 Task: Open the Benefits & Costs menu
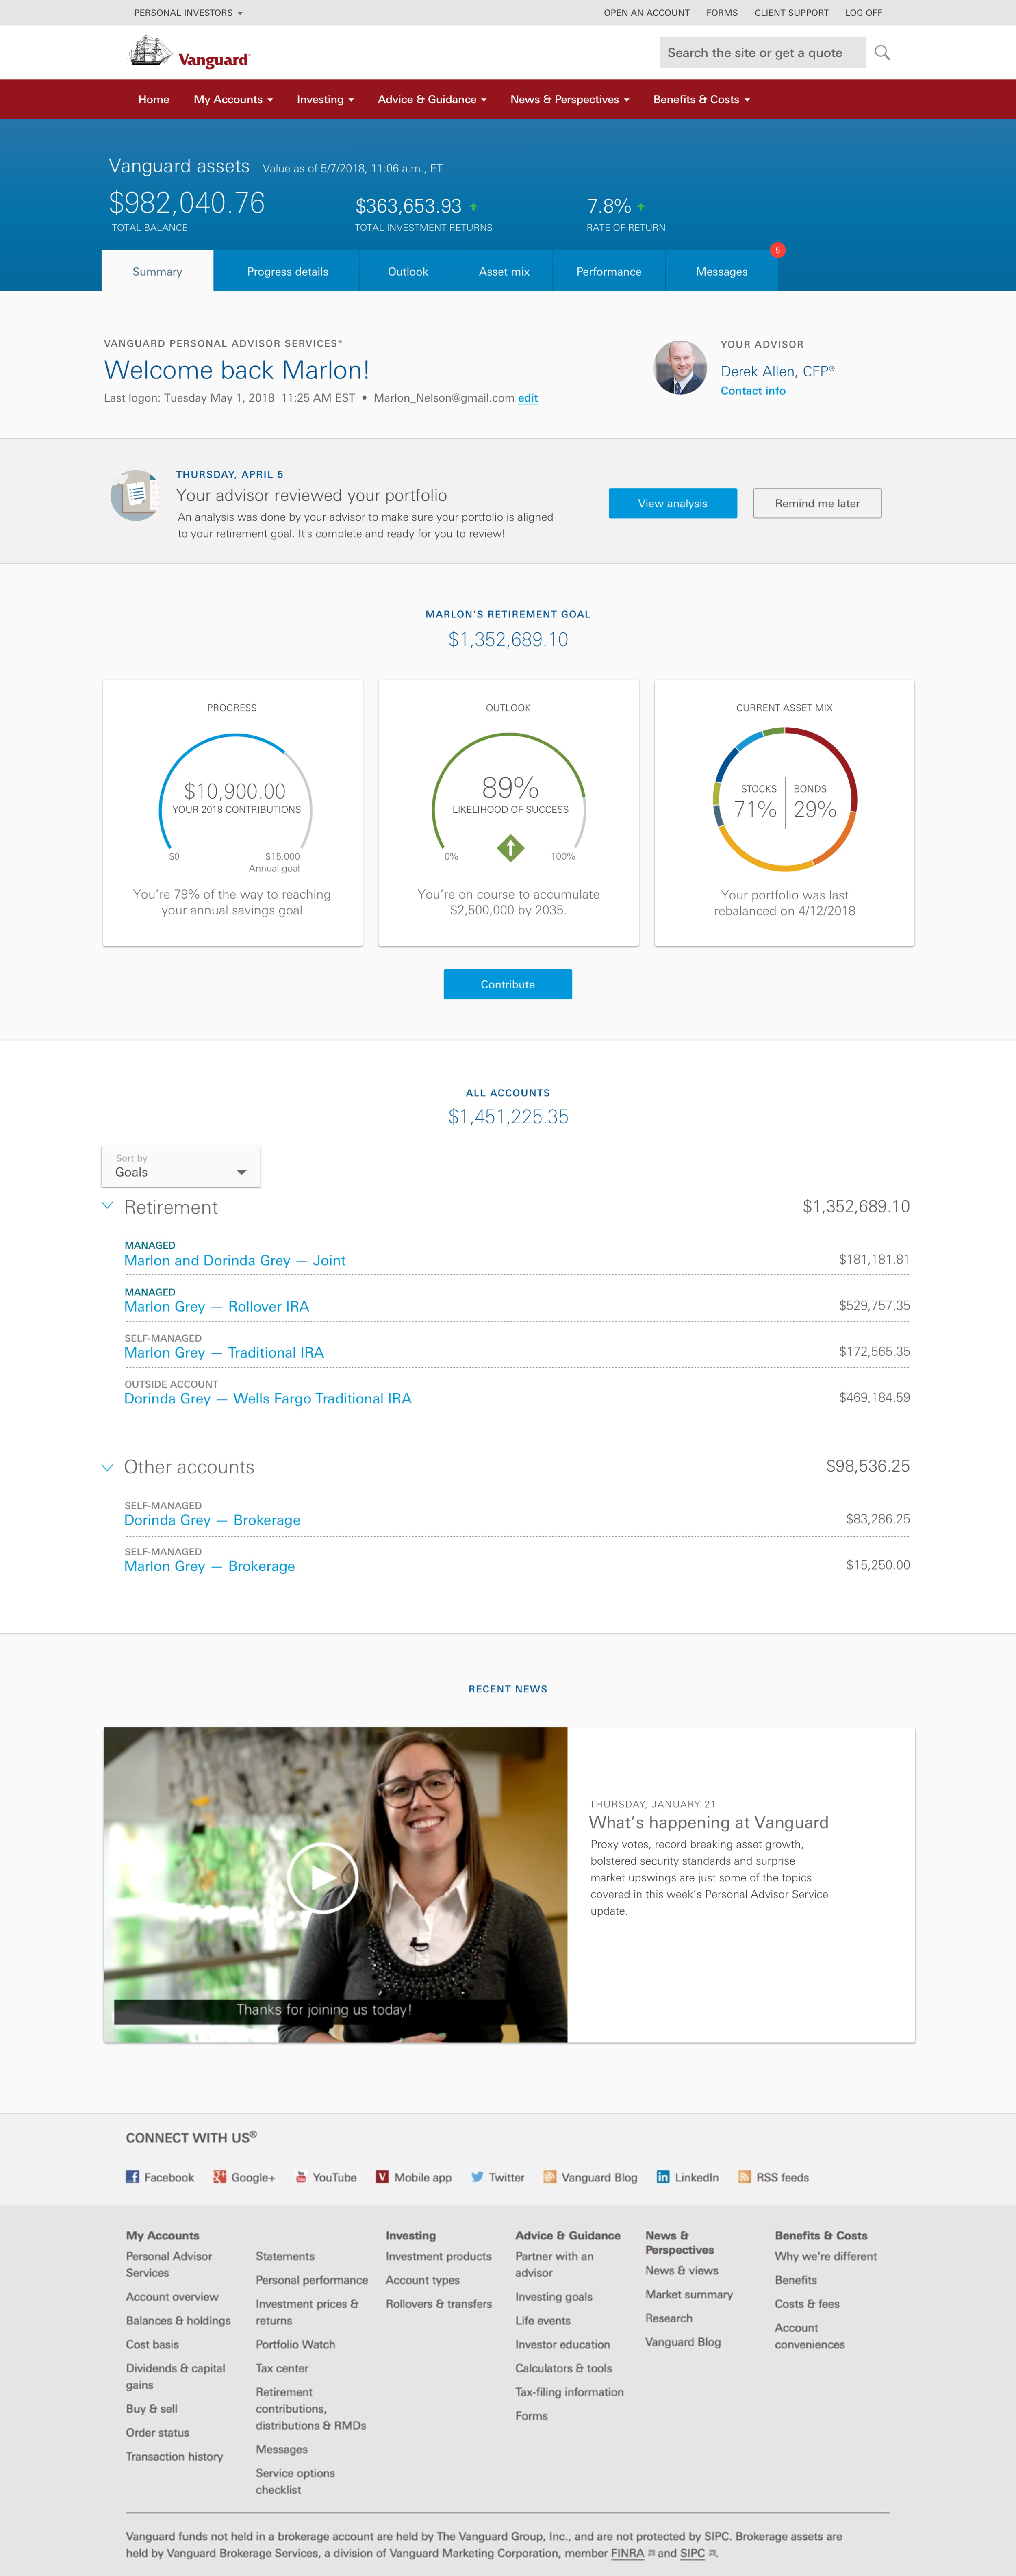[701, 99]
